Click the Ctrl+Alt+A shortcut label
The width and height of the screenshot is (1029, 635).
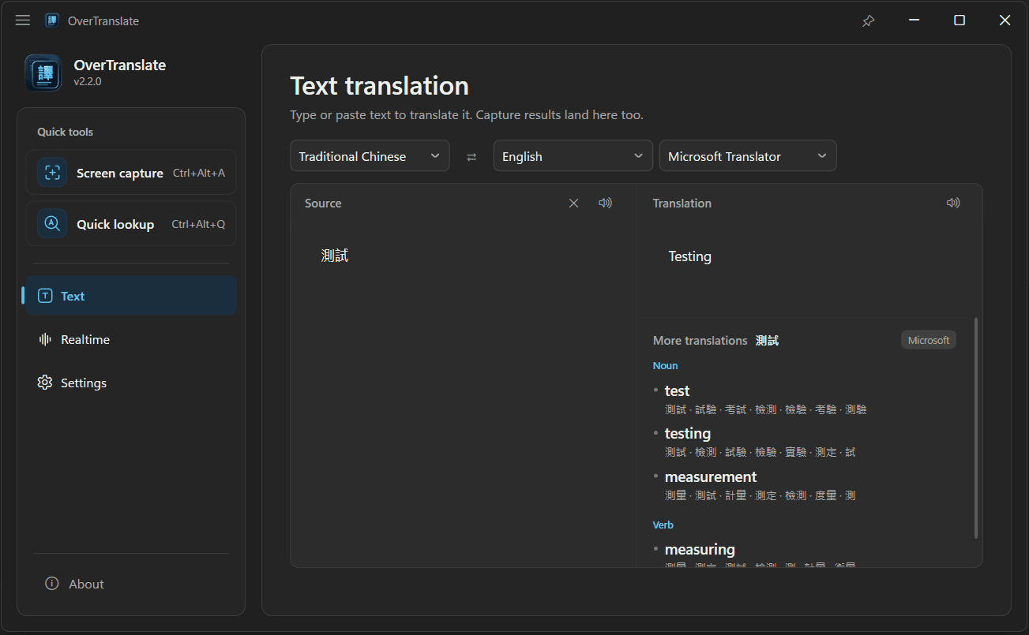click(199, 173)
